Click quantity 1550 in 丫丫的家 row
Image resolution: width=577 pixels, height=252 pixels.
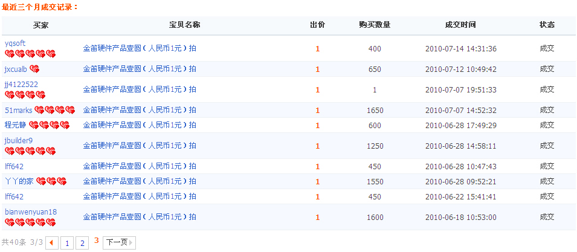tap(375, 182)
